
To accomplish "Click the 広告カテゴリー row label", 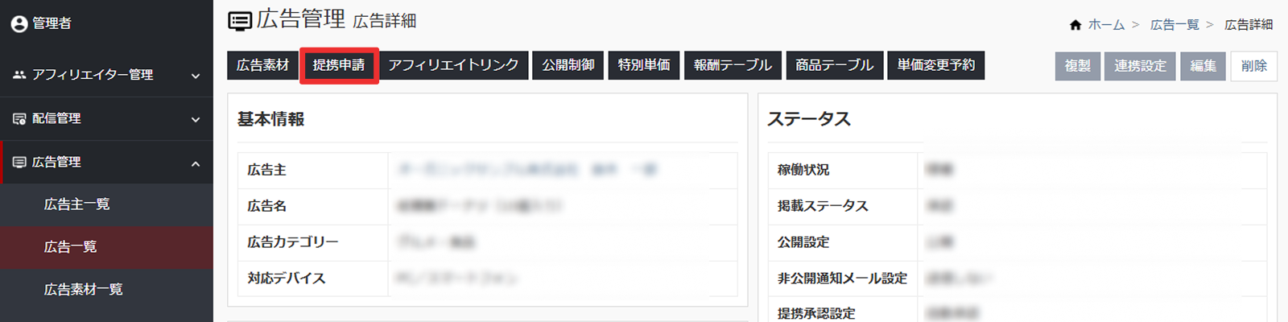I will point(293,242).
